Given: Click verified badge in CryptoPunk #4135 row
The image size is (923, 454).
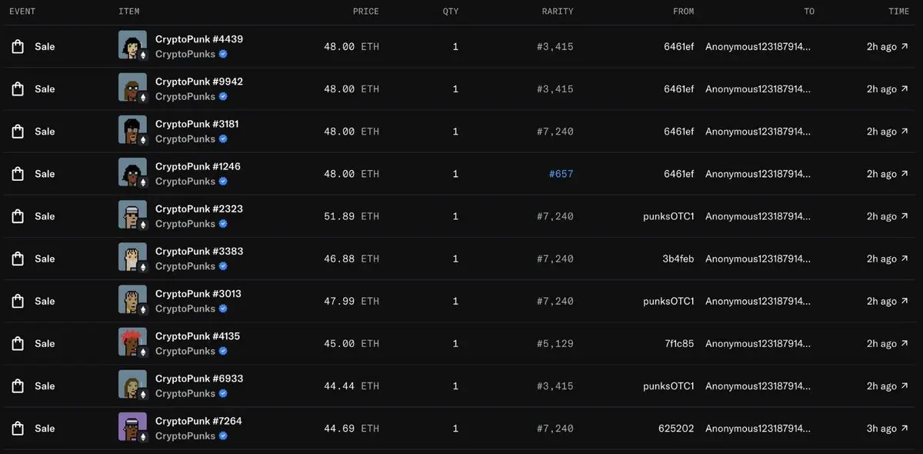Looking at the screenshot, I should (x=223, y=351).
